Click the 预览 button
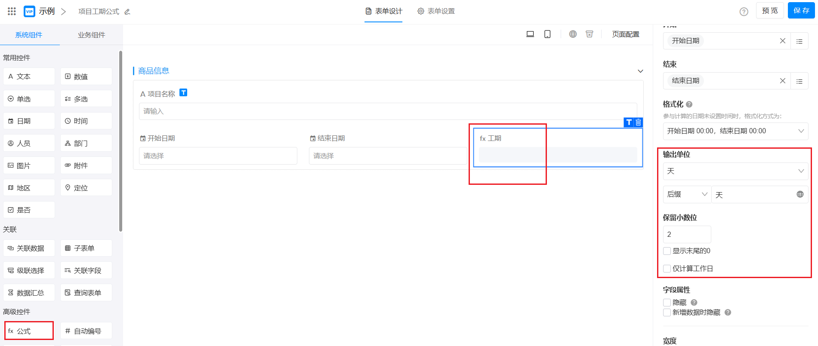The height and width of the screenshot is (346, 818). point(769,11)
